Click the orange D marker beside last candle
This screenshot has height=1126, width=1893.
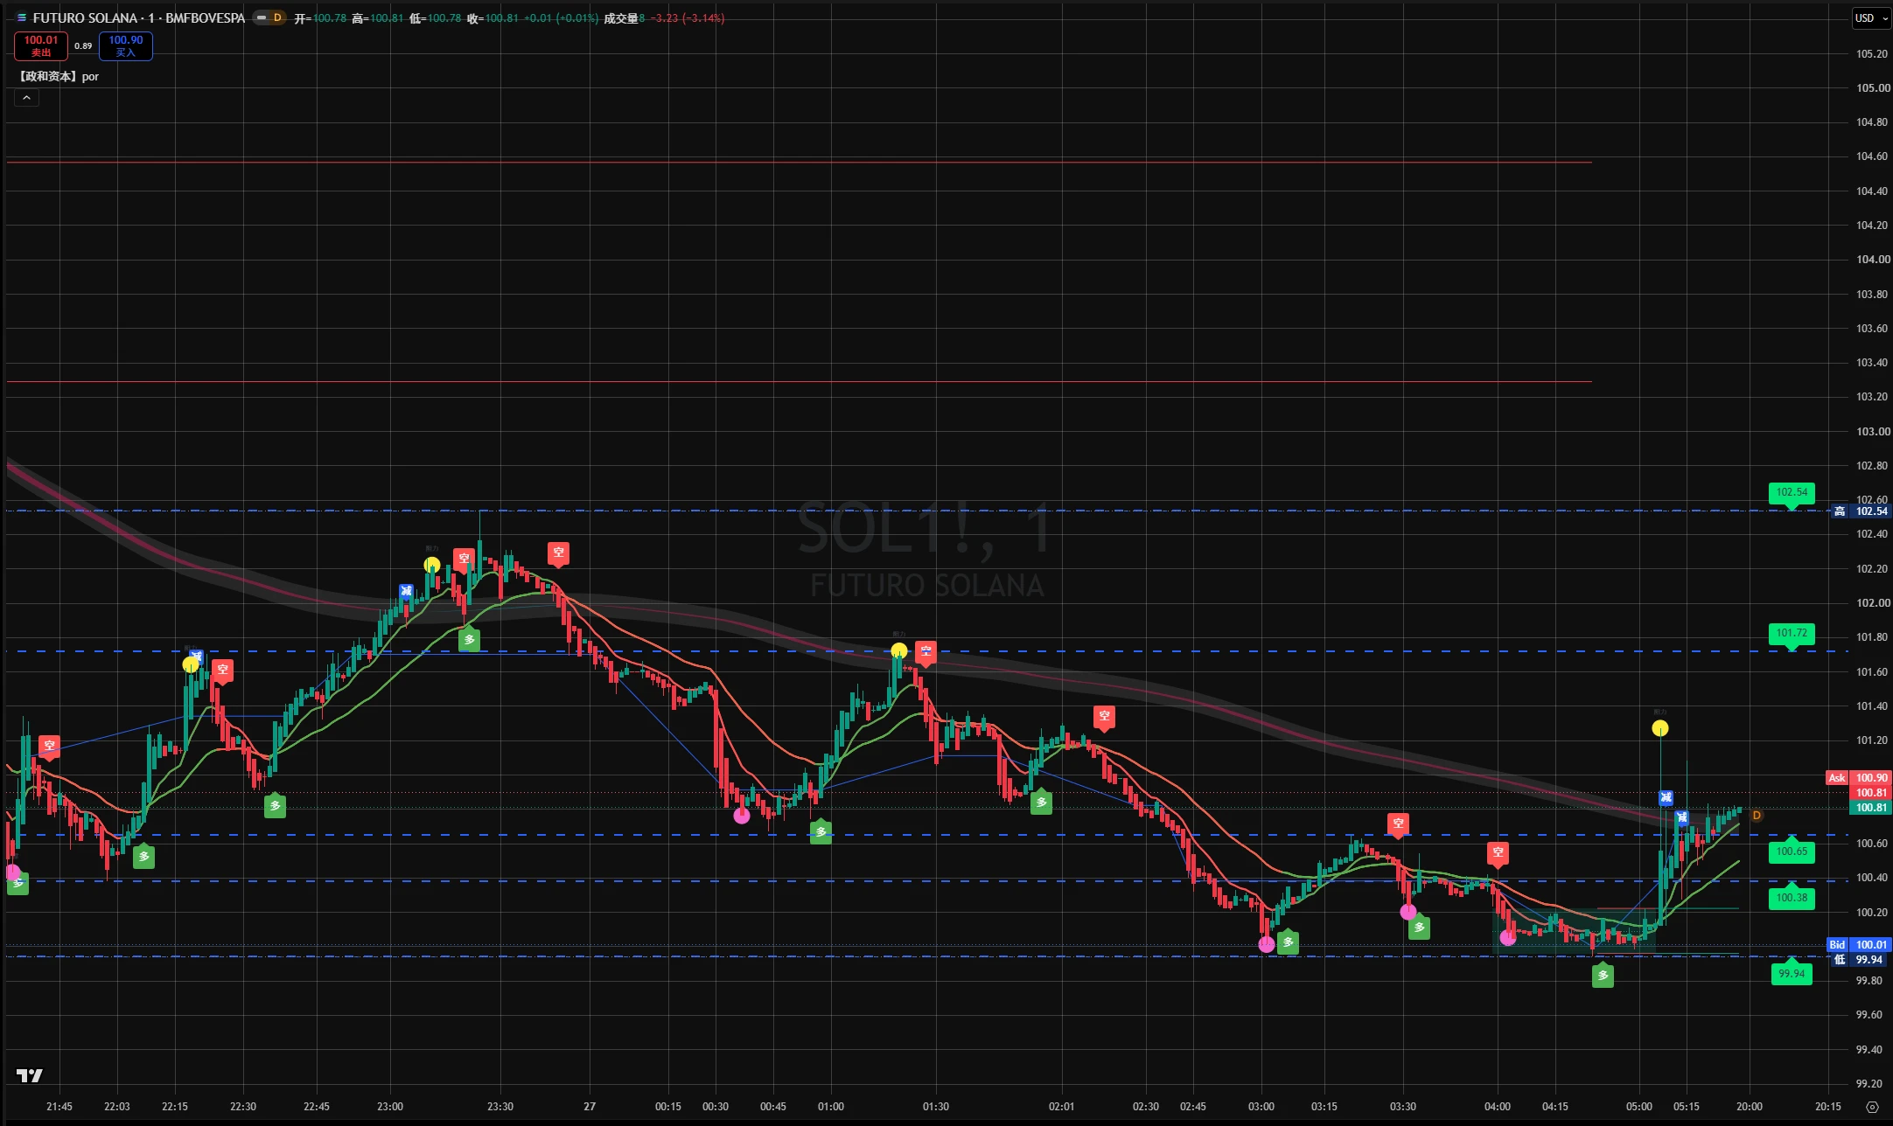1756,816
